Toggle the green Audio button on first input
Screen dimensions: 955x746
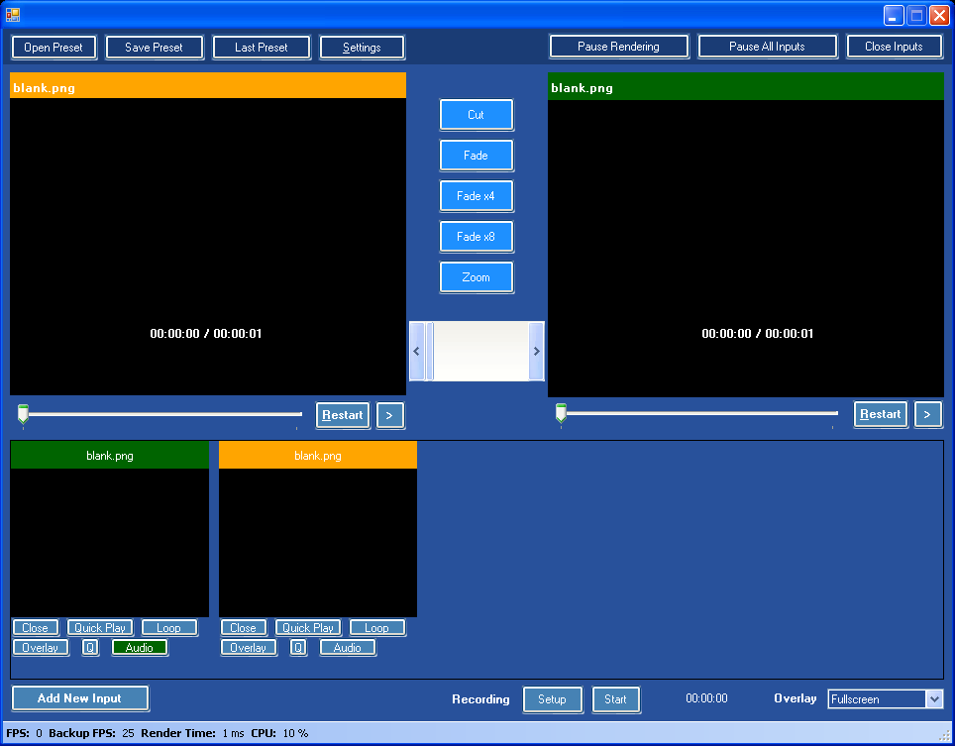tap(140, 647)
